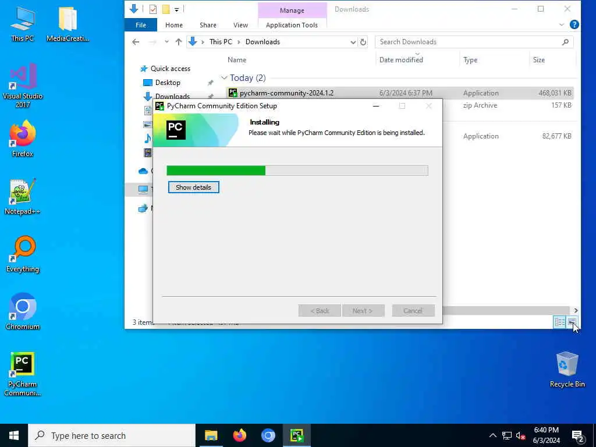
Task: Select the Manage contextual tab
Action: 292,10
